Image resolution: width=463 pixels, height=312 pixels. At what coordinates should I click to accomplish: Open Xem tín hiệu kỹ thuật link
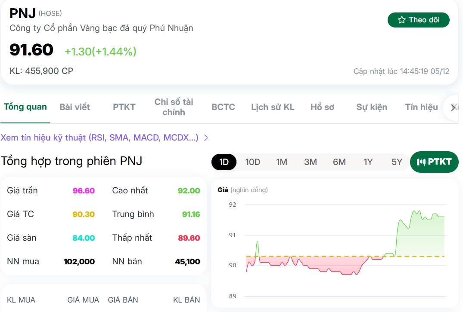99,138
